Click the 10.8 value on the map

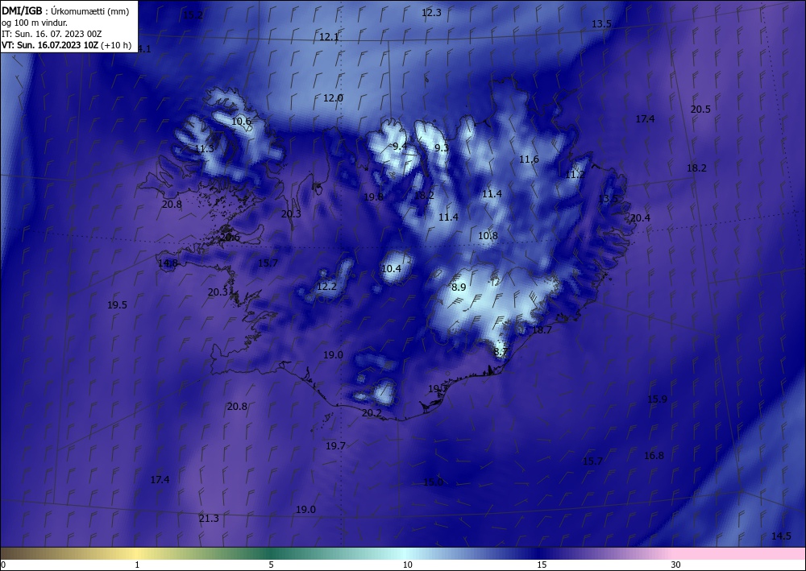(x=488, y=236)
